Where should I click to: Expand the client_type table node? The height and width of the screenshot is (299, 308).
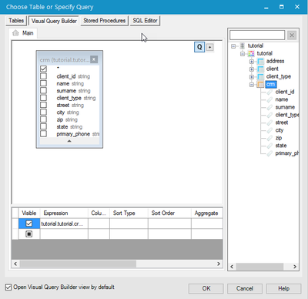252,77
